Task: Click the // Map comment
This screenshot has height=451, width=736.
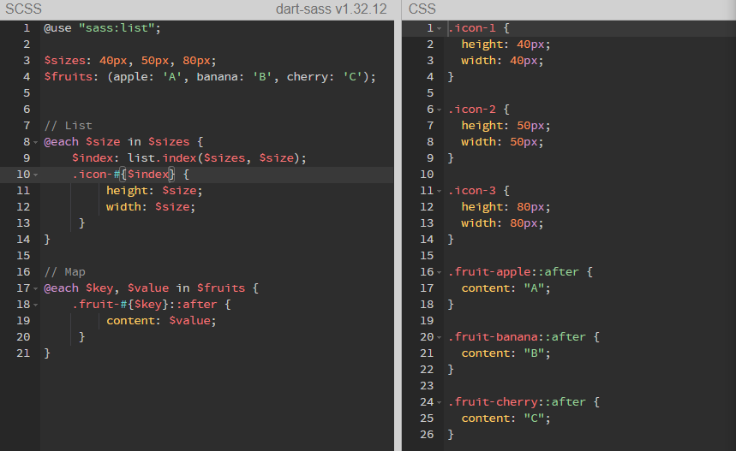Action: 65,272
